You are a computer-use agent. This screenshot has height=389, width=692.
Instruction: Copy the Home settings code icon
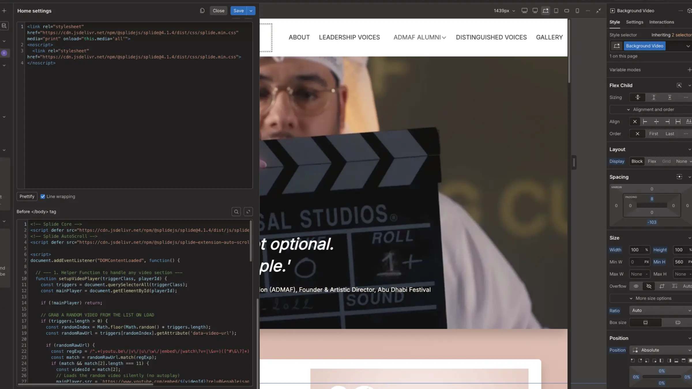(x=202, y=11)
